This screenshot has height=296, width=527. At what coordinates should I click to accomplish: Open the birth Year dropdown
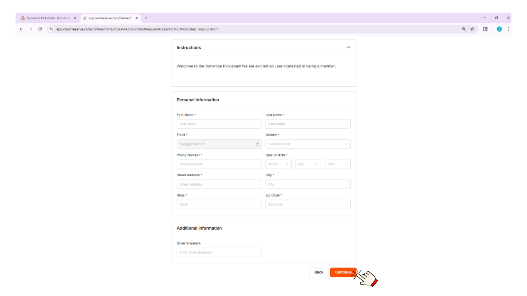(338, 164)
